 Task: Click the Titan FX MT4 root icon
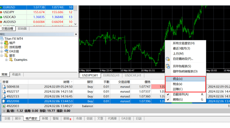coord(2,39)
